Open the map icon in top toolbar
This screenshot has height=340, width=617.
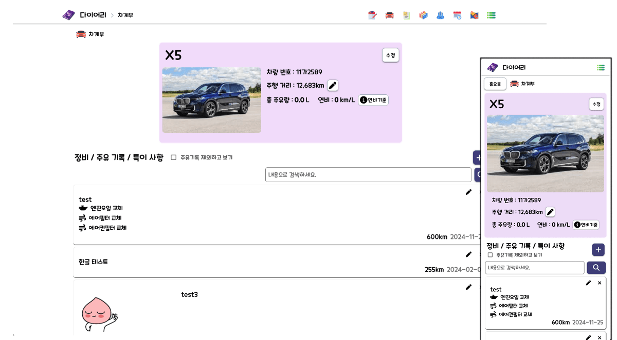[474, 15]
